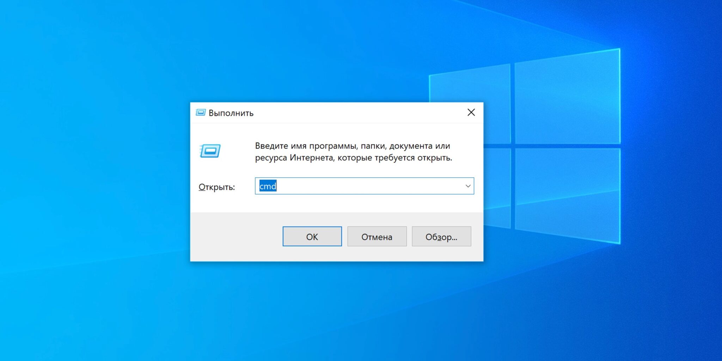The height and width of the screenshot is (361, 722).
Task: Close the Выполнить dialog with the X
Action: (x=471, y=112)
